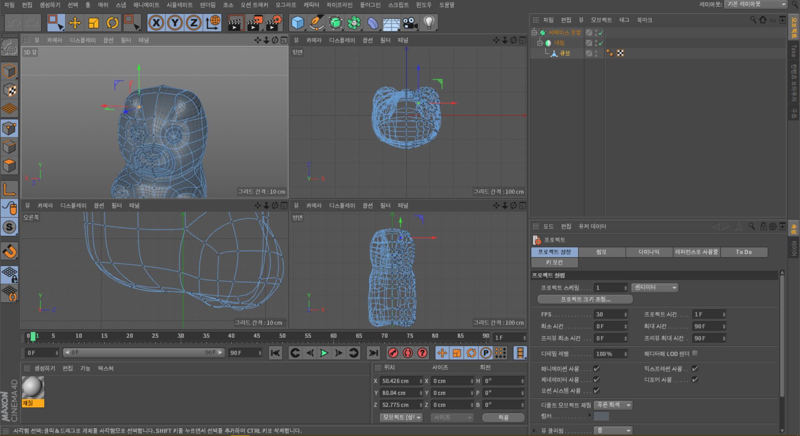Open render settings icon with gear
Image resolution: width=800 pixels, height=436 pixels.
[274, 22]
